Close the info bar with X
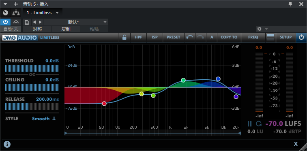 [x=296, y=144]
